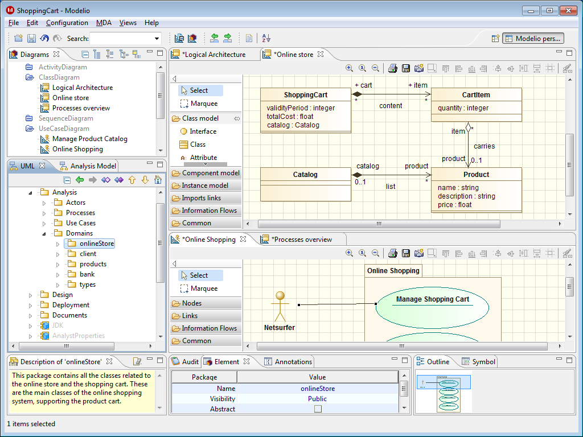This screenshot has width=583, height=437.
Task: Switch to Logical Architecture tab
Action: pyautogui.click(x=208, y=55)
